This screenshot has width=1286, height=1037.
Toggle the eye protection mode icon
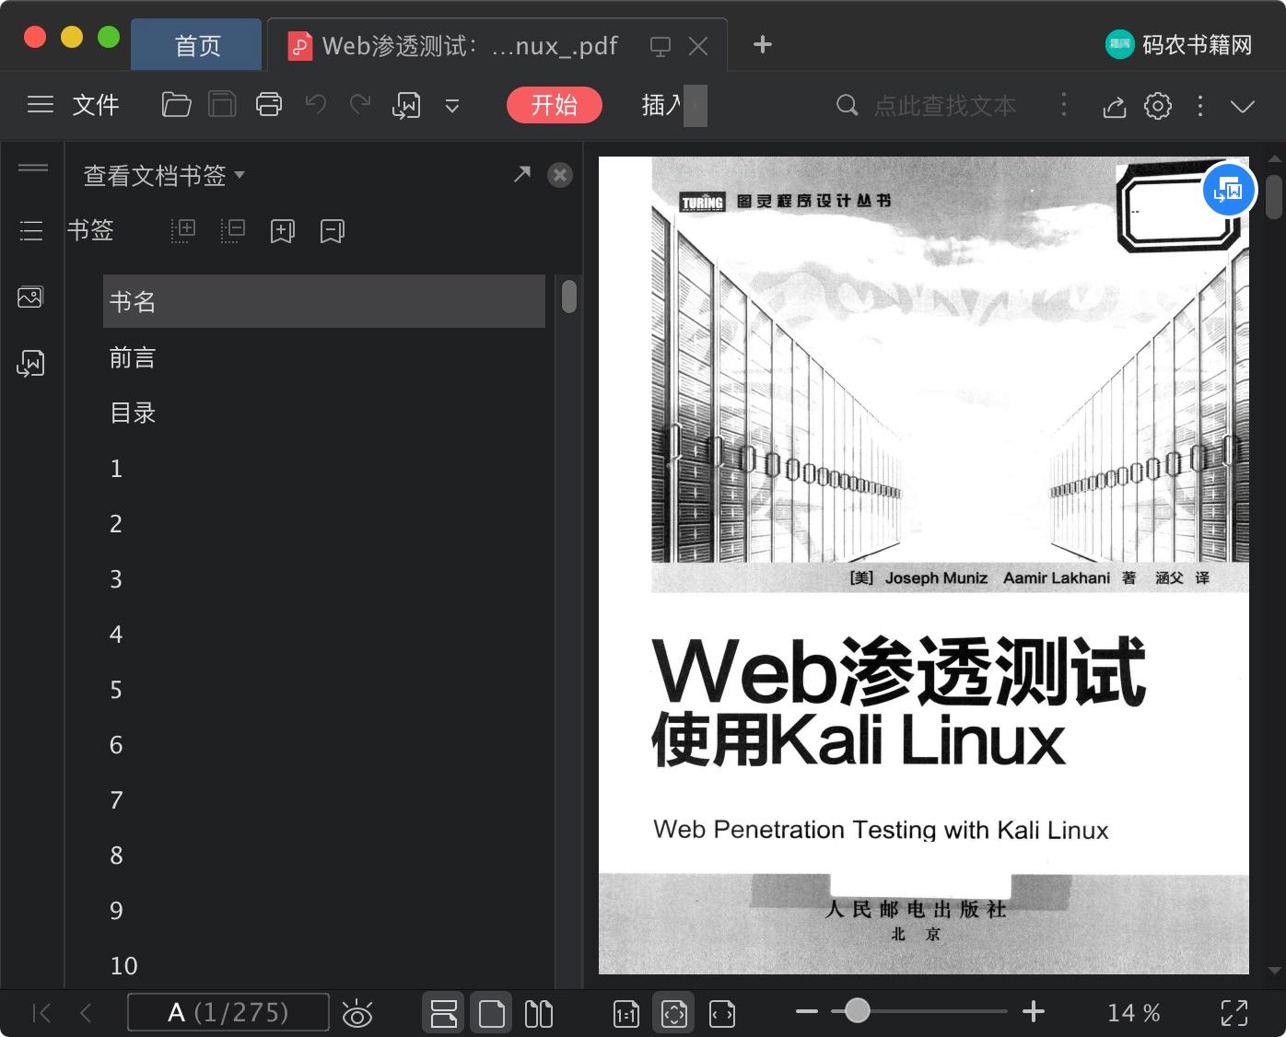(357, 1013)
